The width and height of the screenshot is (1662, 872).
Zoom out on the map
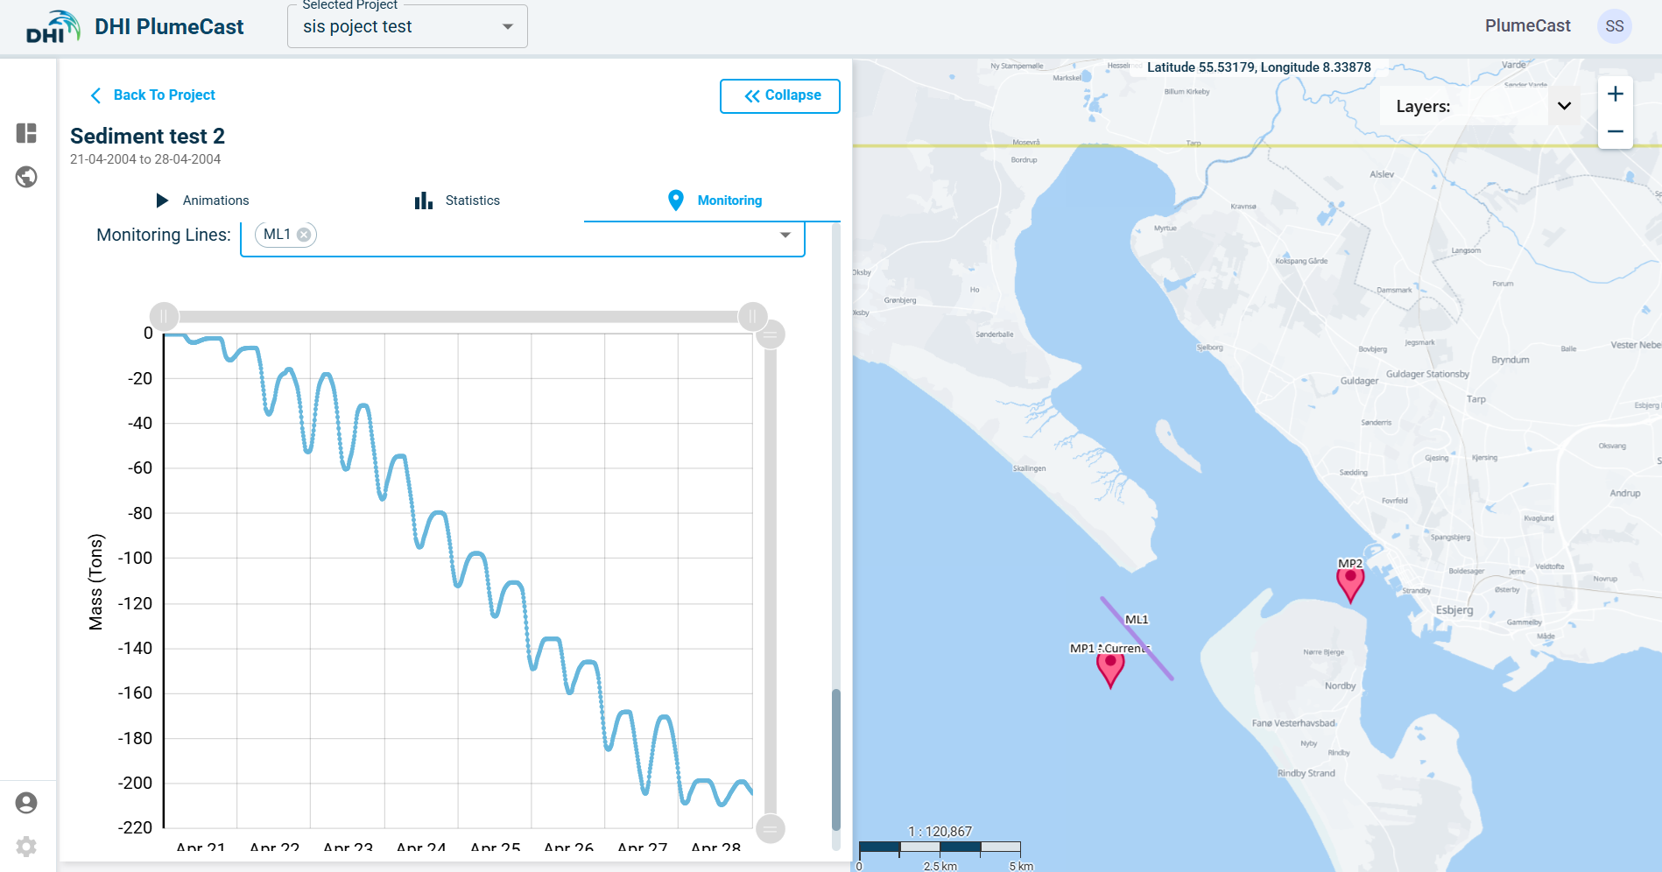pos(1615,131)
